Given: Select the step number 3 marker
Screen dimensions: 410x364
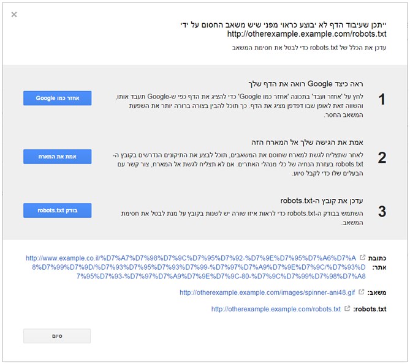Looking at the screenshot, I should coord(381,212).
